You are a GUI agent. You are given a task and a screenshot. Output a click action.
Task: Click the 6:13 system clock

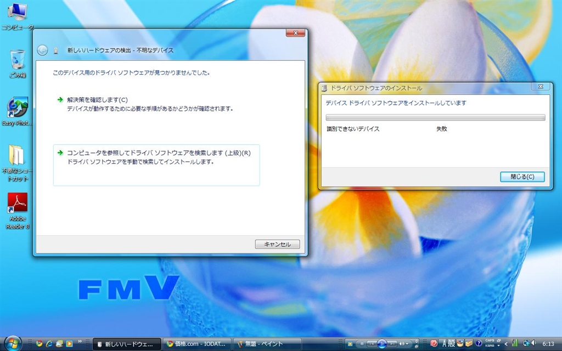(548, 344)
